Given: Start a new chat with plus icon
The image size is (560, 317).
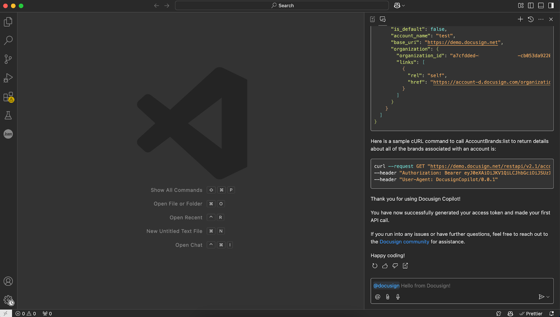Looking at the screenshot, I should (520, 19).
